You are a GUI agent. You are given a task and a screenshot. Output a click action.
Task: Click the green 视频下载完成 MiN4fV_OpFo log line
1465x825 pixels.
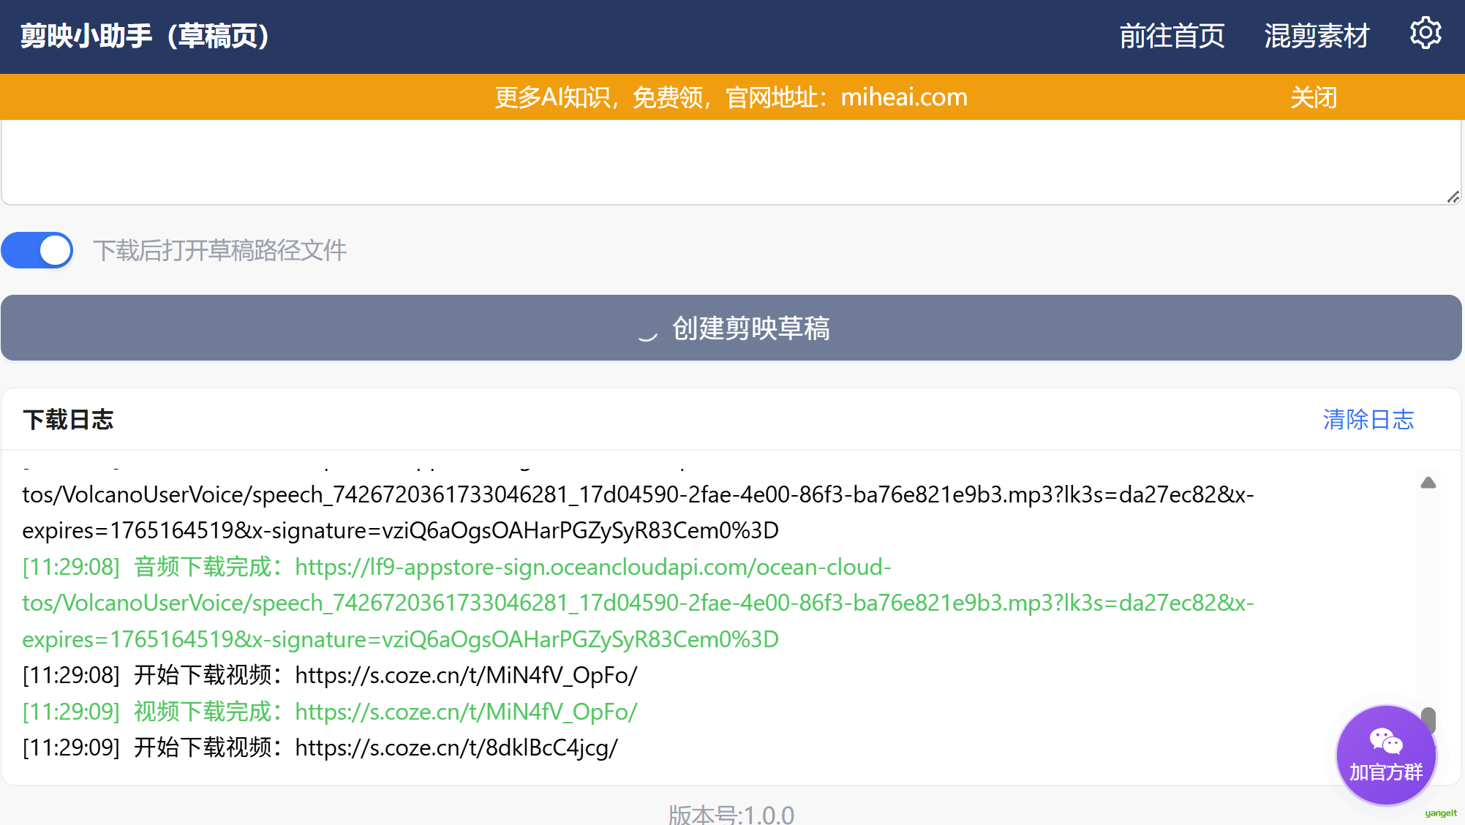coord(329,712)
